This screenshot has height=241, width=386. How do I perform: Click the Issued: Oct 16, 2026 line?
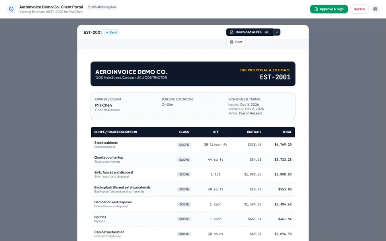(x=244, y=105)
